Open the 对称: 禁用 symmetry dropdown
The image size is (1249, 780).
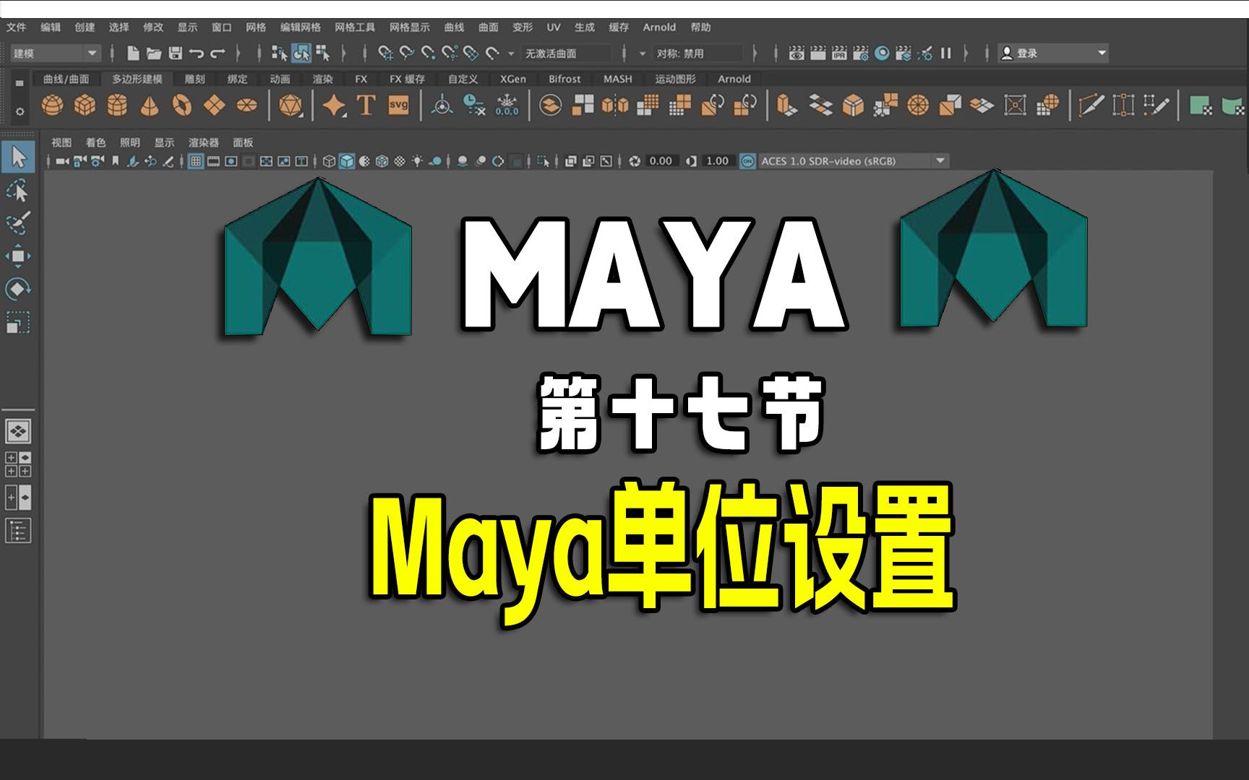(698, 53)
